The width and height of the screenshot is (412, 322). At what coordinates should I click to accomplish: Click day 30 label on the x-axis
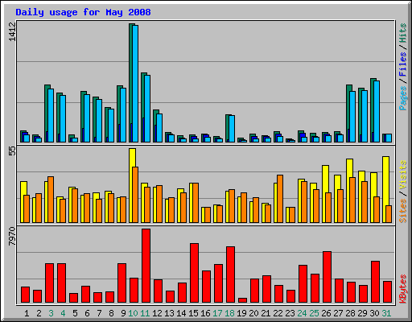(x=374, y=313)
